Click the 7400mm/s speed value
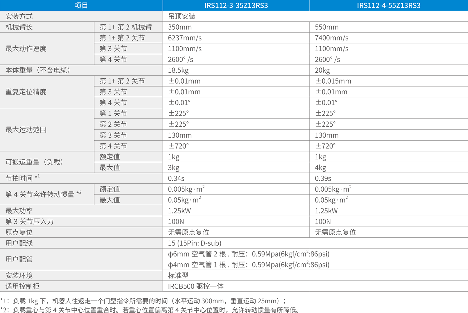The height and width of the screenshot is (313, 468). coord(332,38)
